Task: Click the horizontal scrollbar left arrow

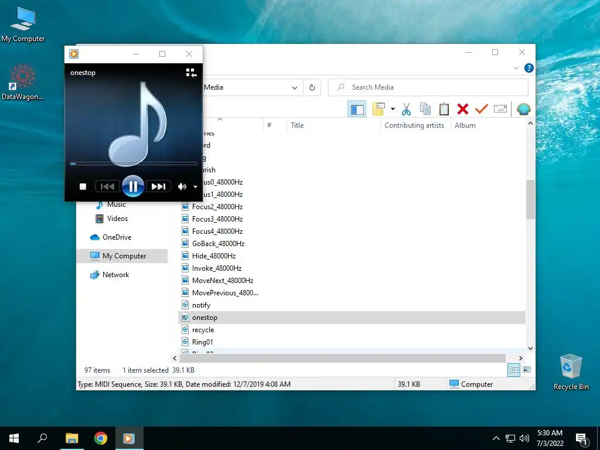Action: 175,358
